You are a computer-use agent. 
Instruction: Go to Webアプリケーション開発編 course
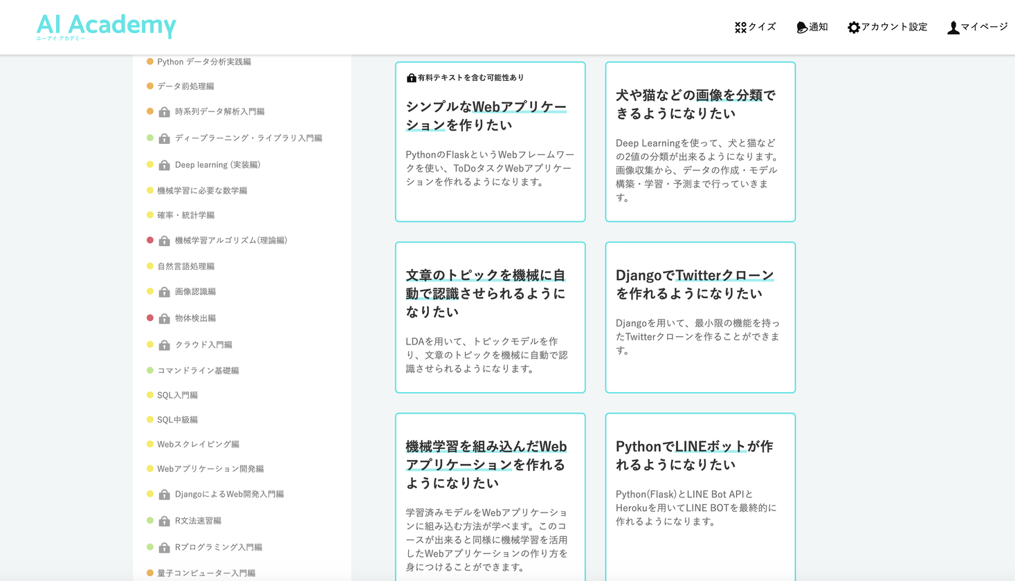tap(210, 469)
